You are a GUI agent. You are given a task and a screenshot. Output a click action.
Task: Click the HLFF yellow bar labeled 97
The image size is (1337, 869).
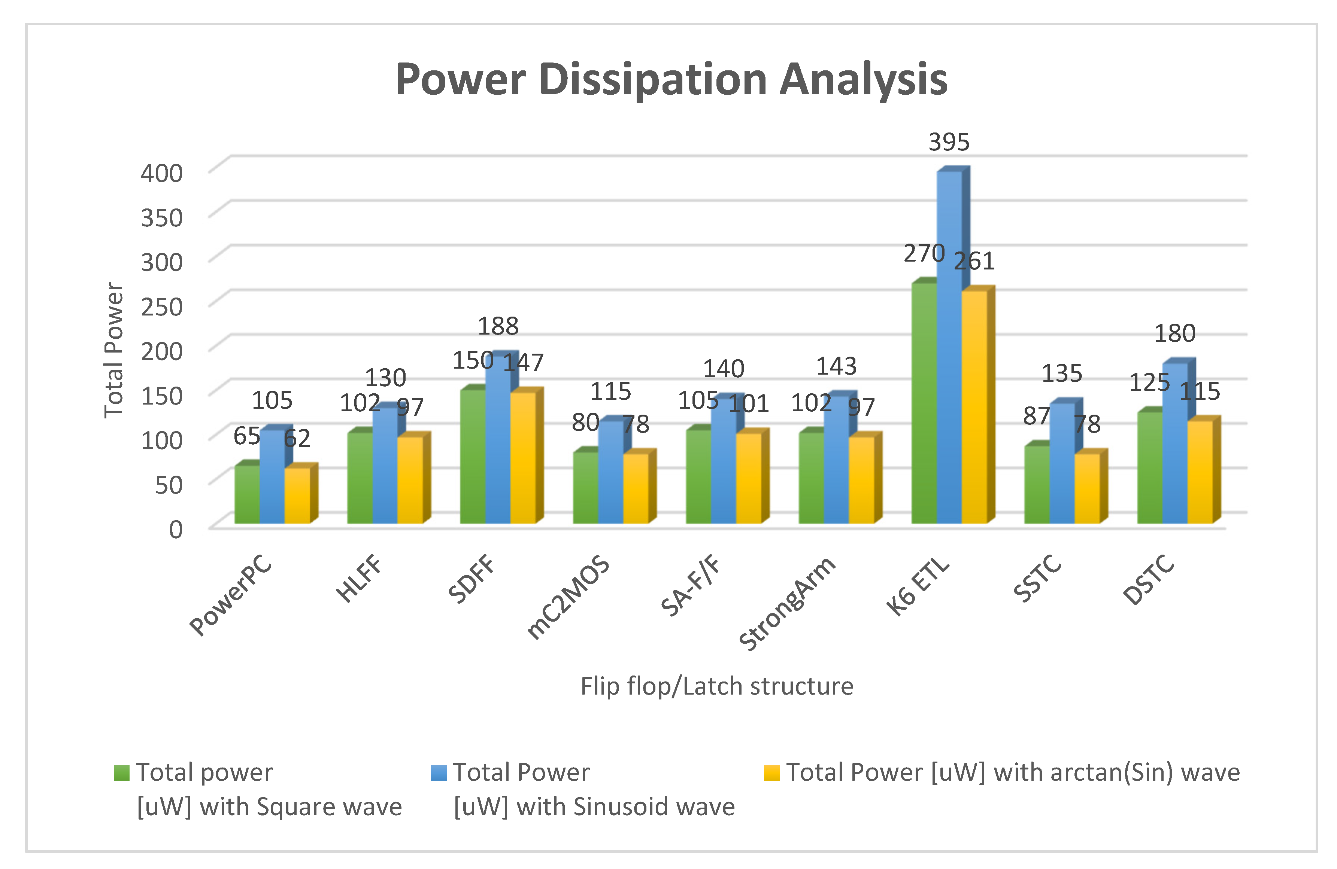pos(410,480)
